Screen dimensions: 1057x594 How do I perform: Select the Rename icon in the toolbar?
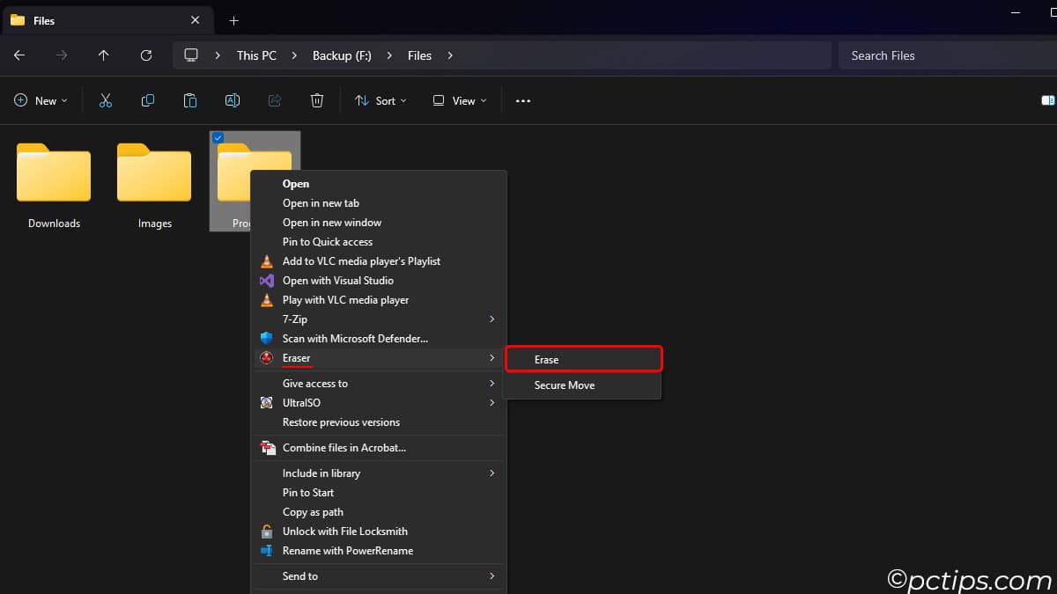click(233, 100)
